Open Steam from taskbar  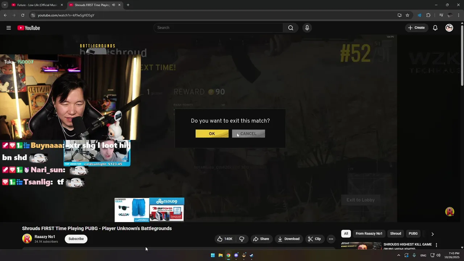pos(252,255)
